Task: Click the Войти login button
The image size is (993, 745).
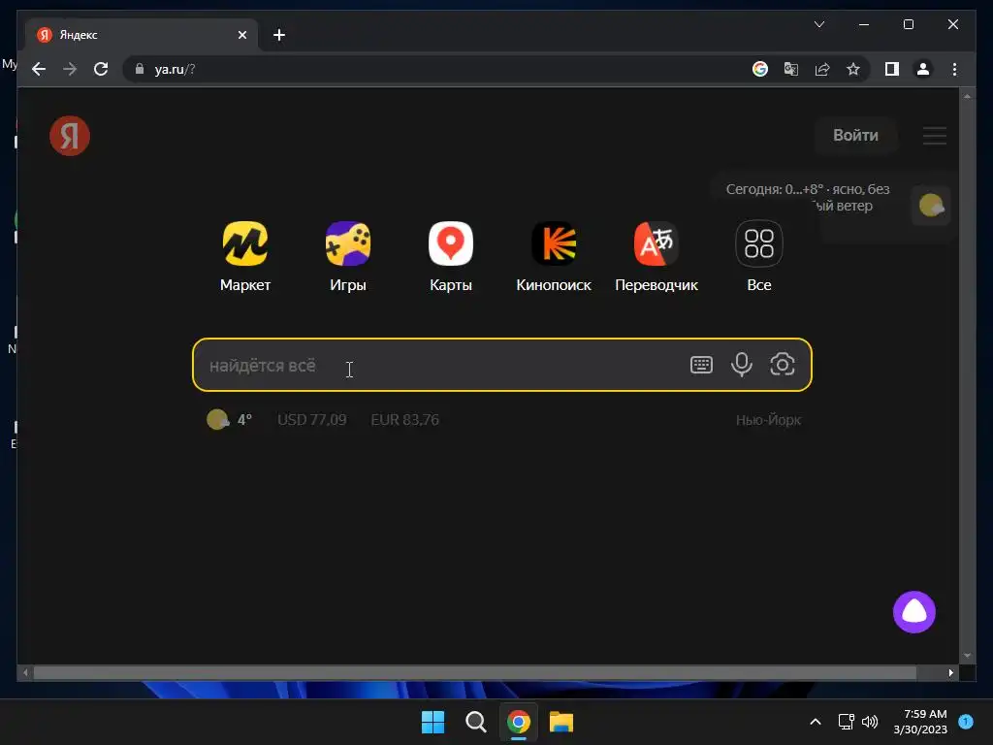Action: 855,136
